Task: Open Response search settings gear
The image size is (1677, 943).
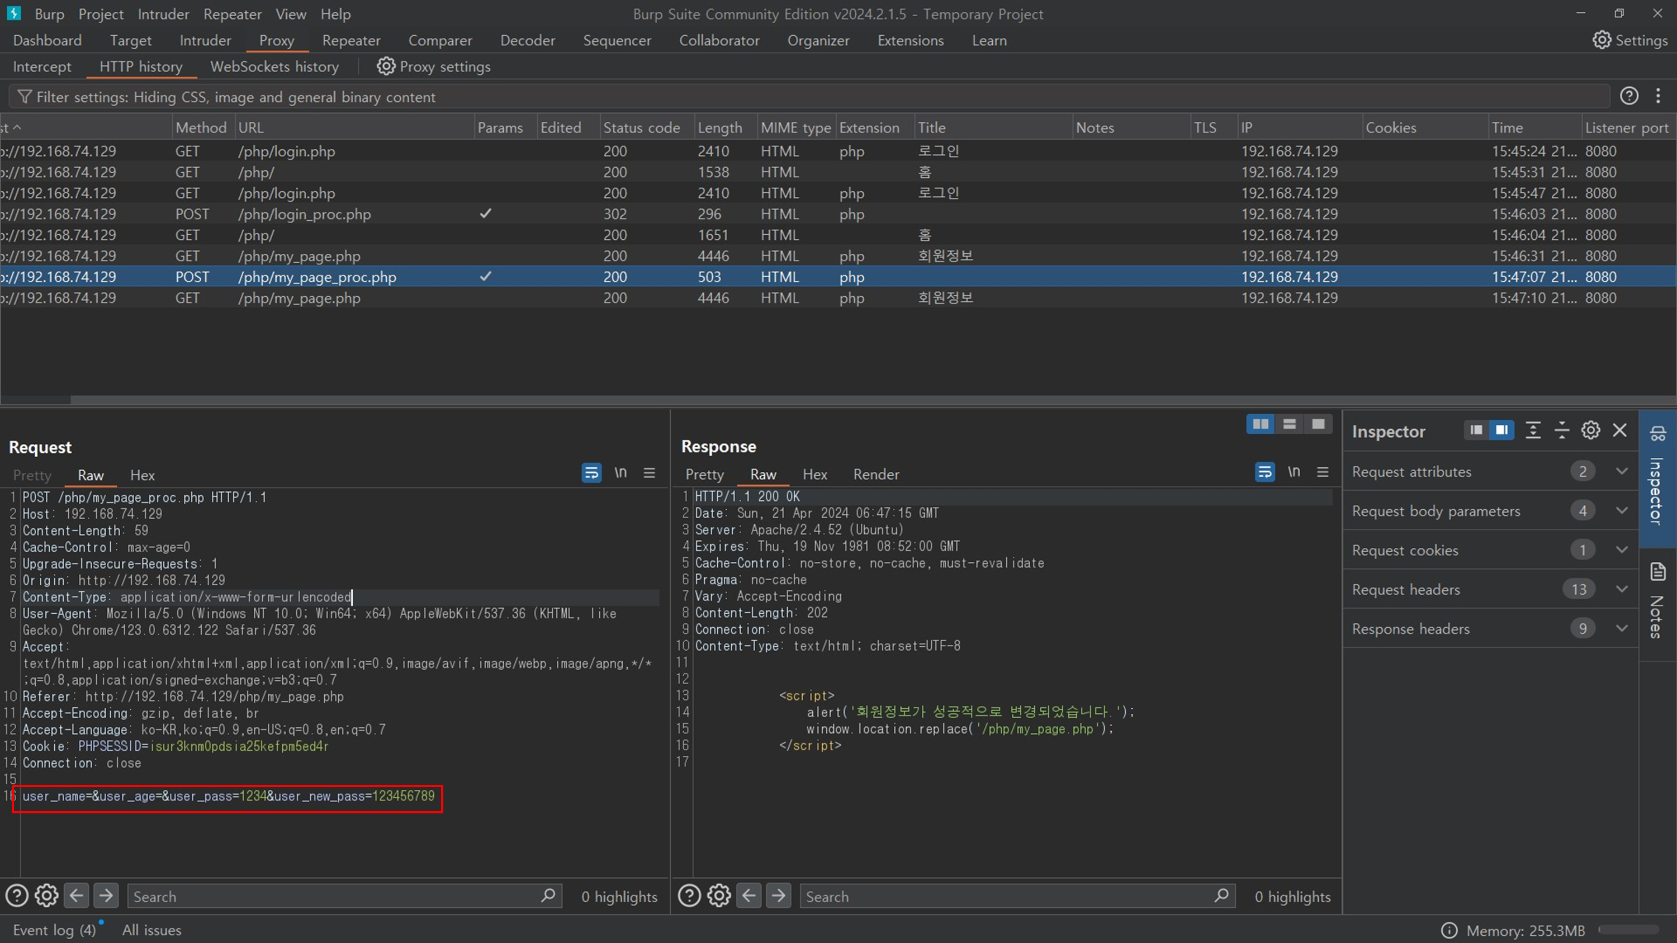Action: tap(719, 896)
